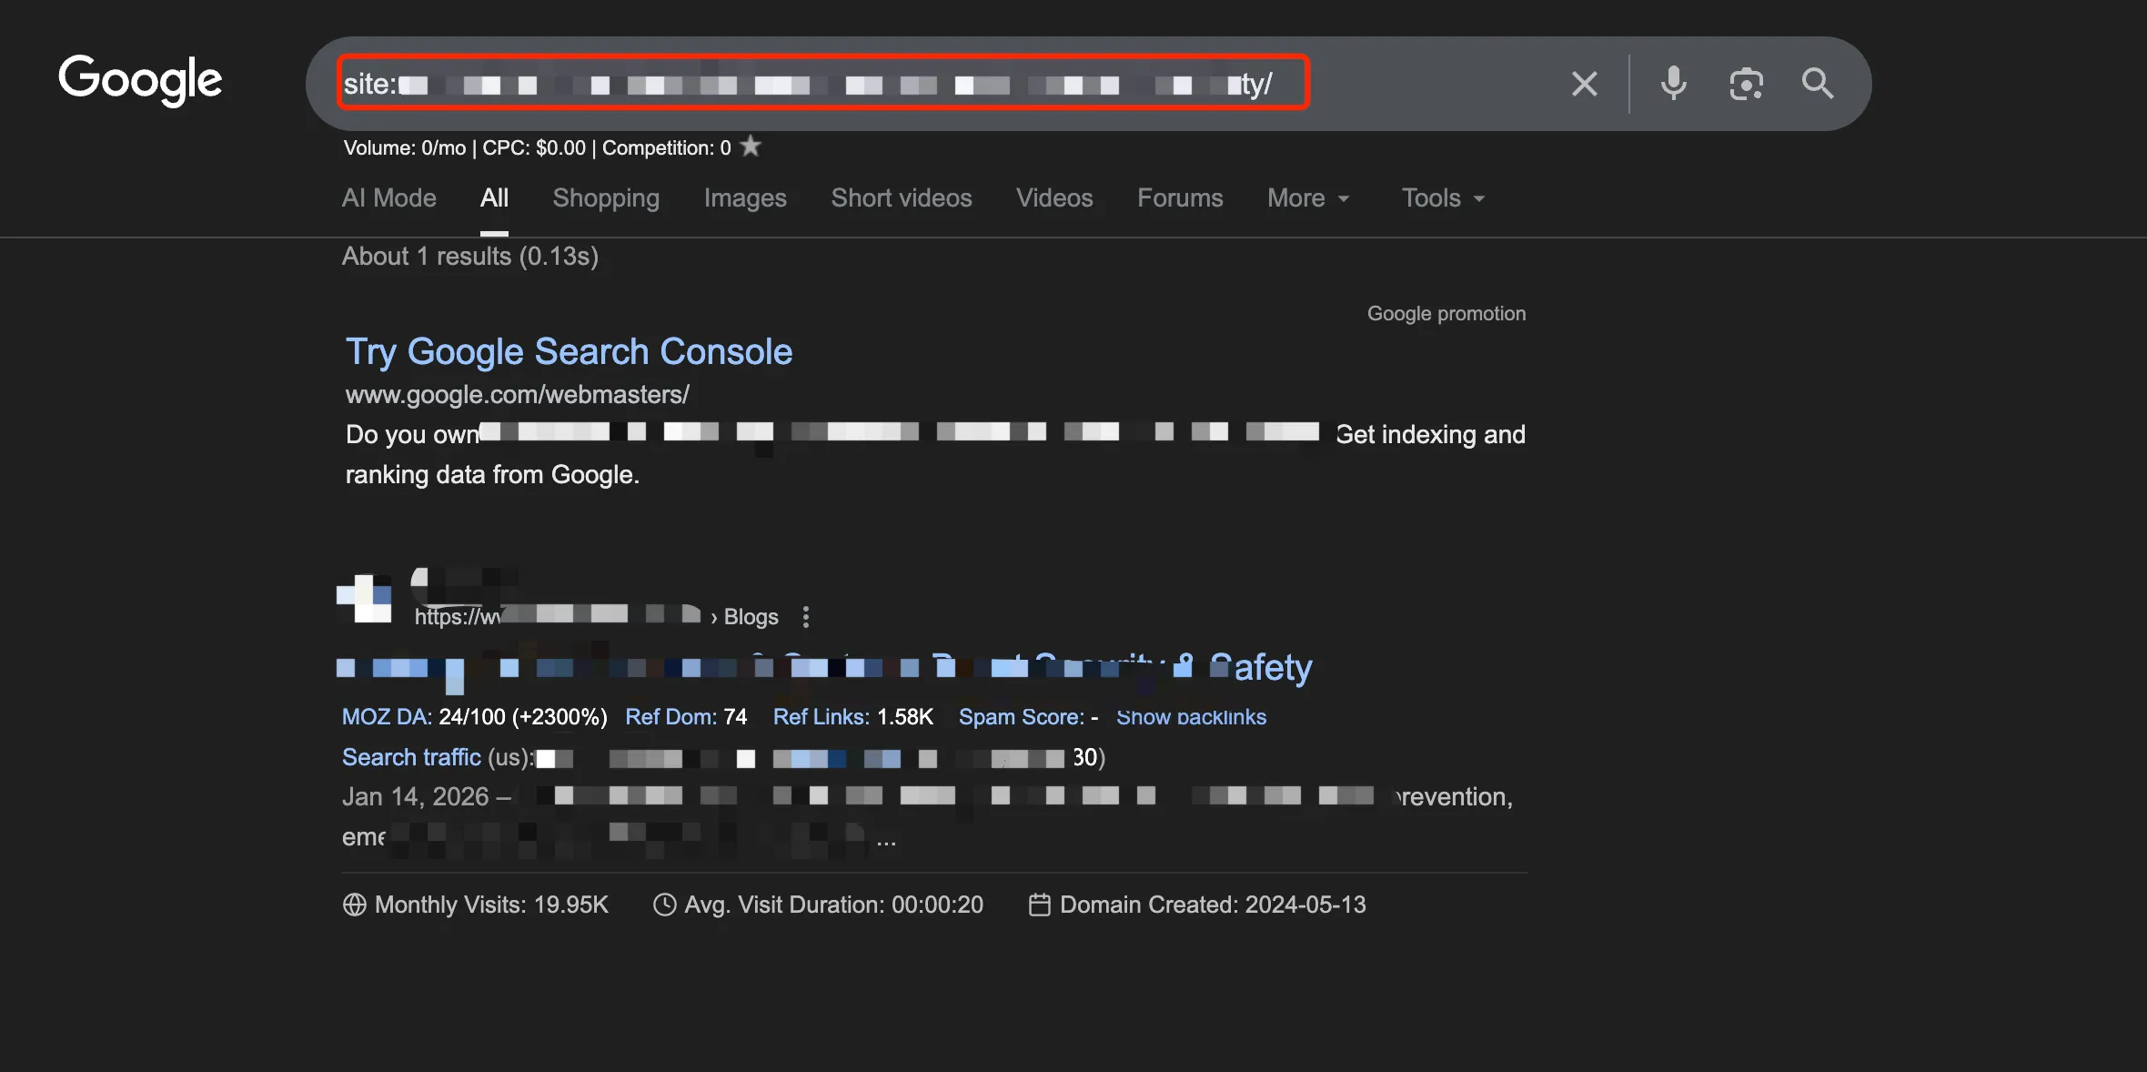Select the Forums tab
This screenshot has width=2147, height=1072.
[1179, 197]
